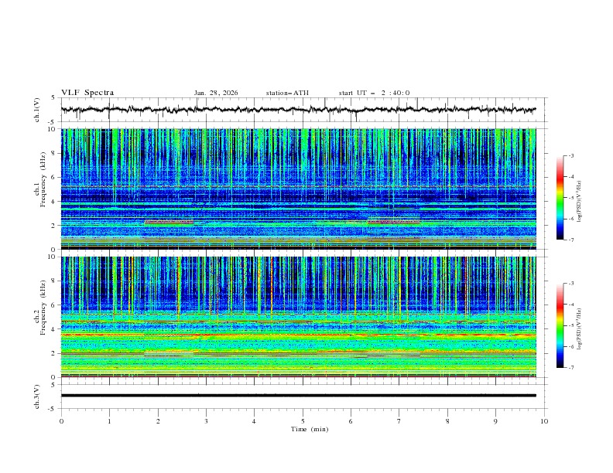Click the "ch.3(V)" axis label
The height and width of the screenshot is (473, 613).
tap(37, 396)
